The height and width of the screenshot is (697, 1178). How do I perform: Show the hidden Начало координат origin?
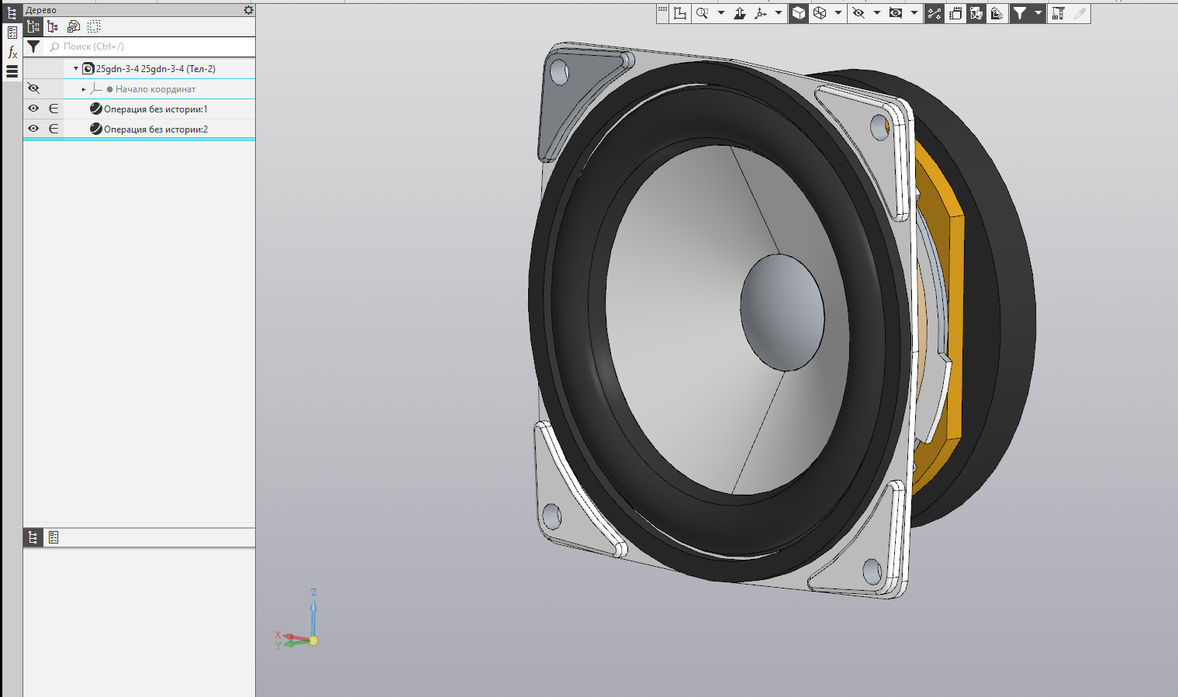pos(33,88)
